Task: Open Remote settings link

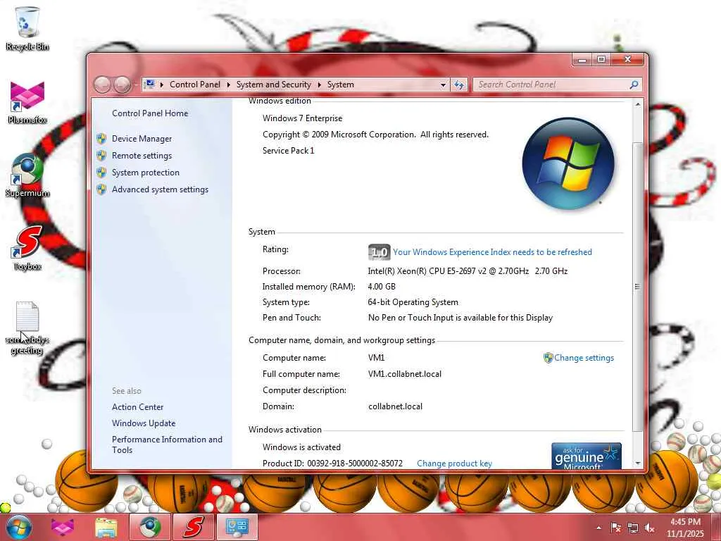Action: pos(142,156)
